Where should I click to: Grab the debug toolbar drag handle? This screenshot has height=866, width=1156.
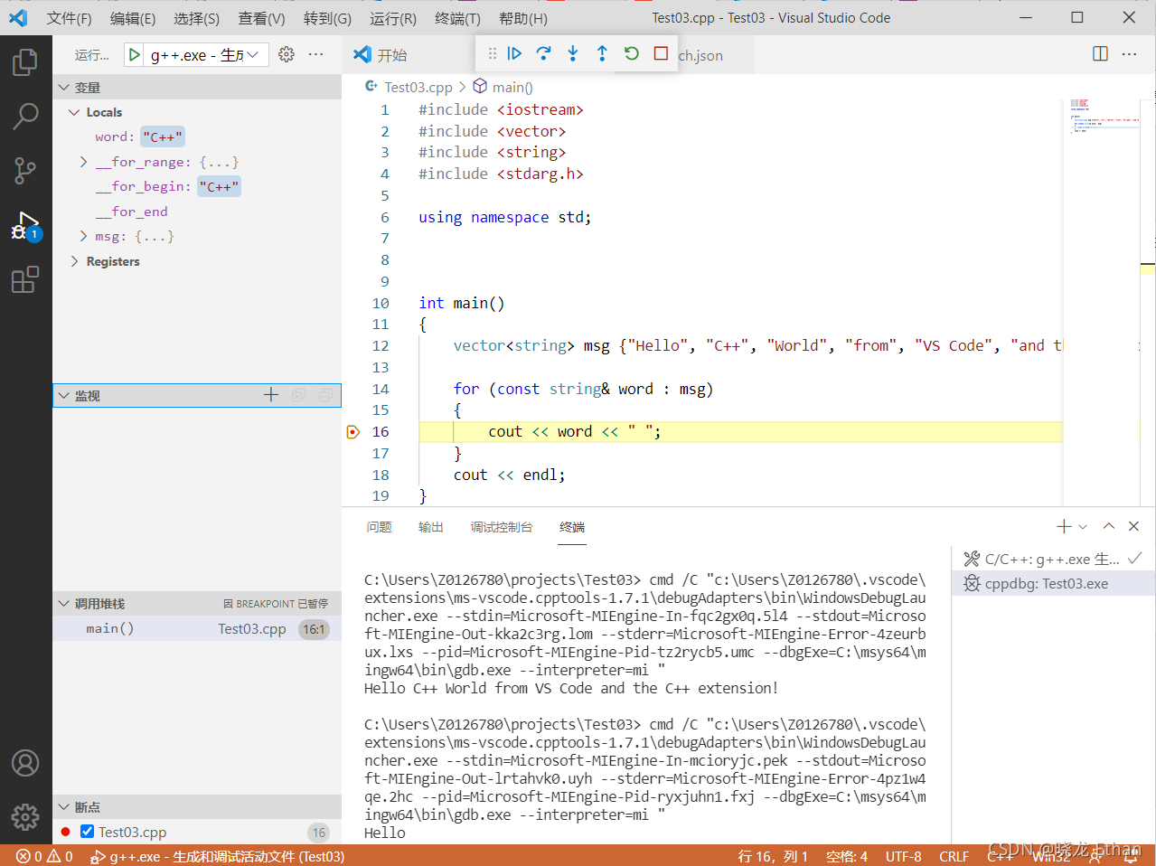click(493, 53)
